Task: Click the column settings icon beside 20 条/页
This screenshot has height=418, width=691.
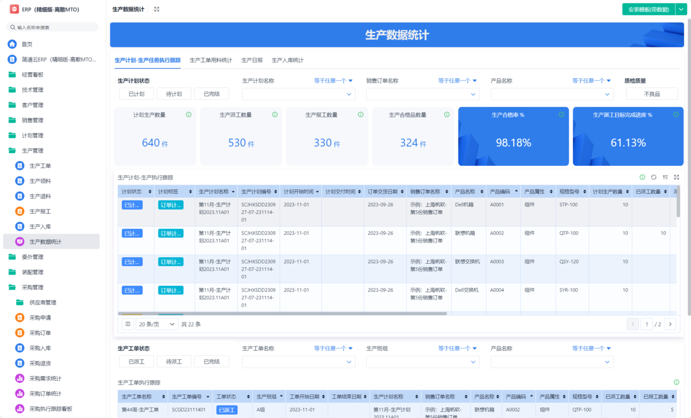Action: point(128,324)
